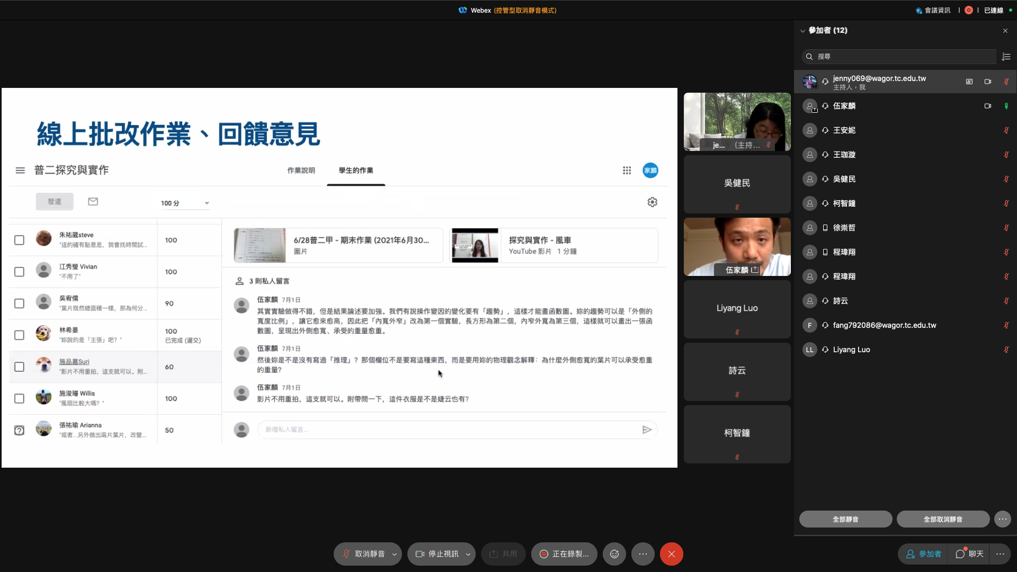Image resolution: width=1017 pixels, height=572 pixels.
Task: Select 伍家麟's video thumbnail
Action: pyautogui.click(x=737, y=246)
